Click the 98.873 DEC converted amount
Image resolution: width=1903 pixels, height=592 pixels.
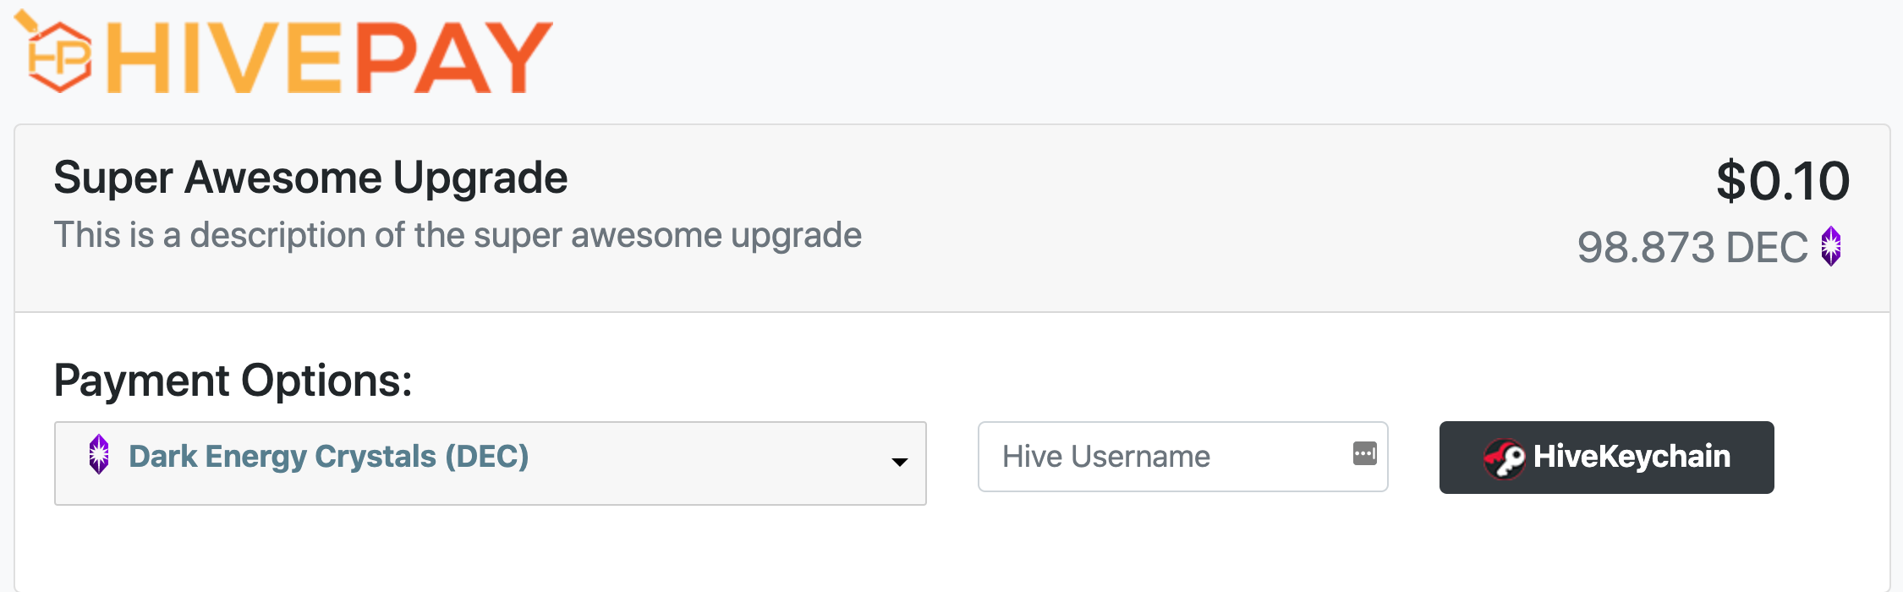click(x=1692, y=247)
